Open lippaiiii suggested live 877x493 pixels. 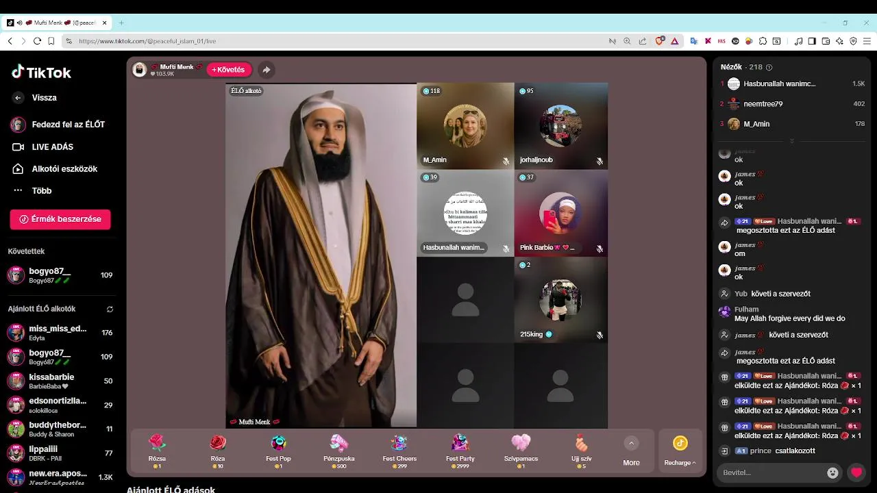(x=60, y=453)
